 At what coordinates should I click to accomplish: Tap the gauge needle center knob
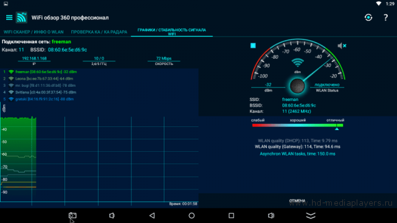point(297,86)
